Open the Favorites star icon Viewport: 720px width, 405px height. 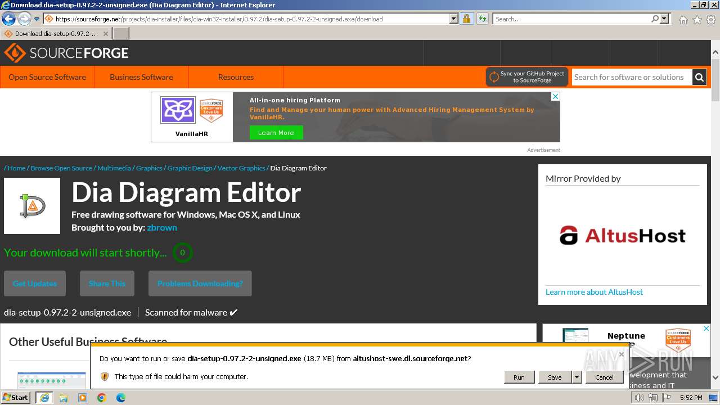[x=697, y=20]
